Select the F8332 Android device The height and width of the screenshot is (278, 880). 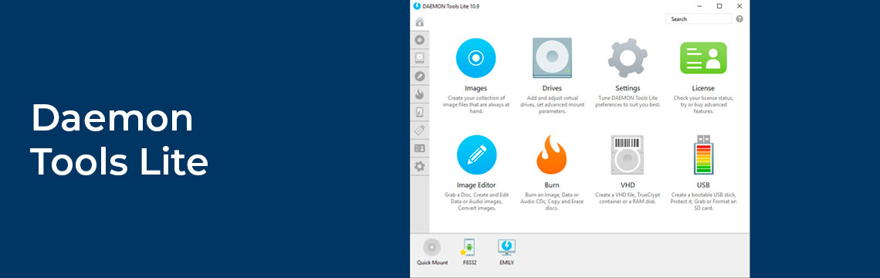coord(468,247)
